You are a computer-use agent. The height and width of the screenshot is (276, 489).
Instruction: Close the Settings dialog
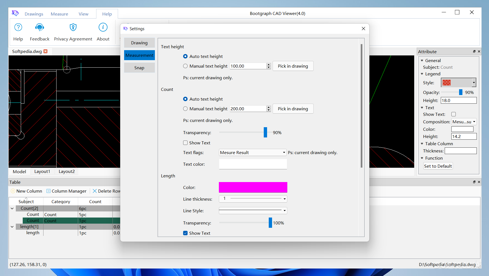coord(363,29)
